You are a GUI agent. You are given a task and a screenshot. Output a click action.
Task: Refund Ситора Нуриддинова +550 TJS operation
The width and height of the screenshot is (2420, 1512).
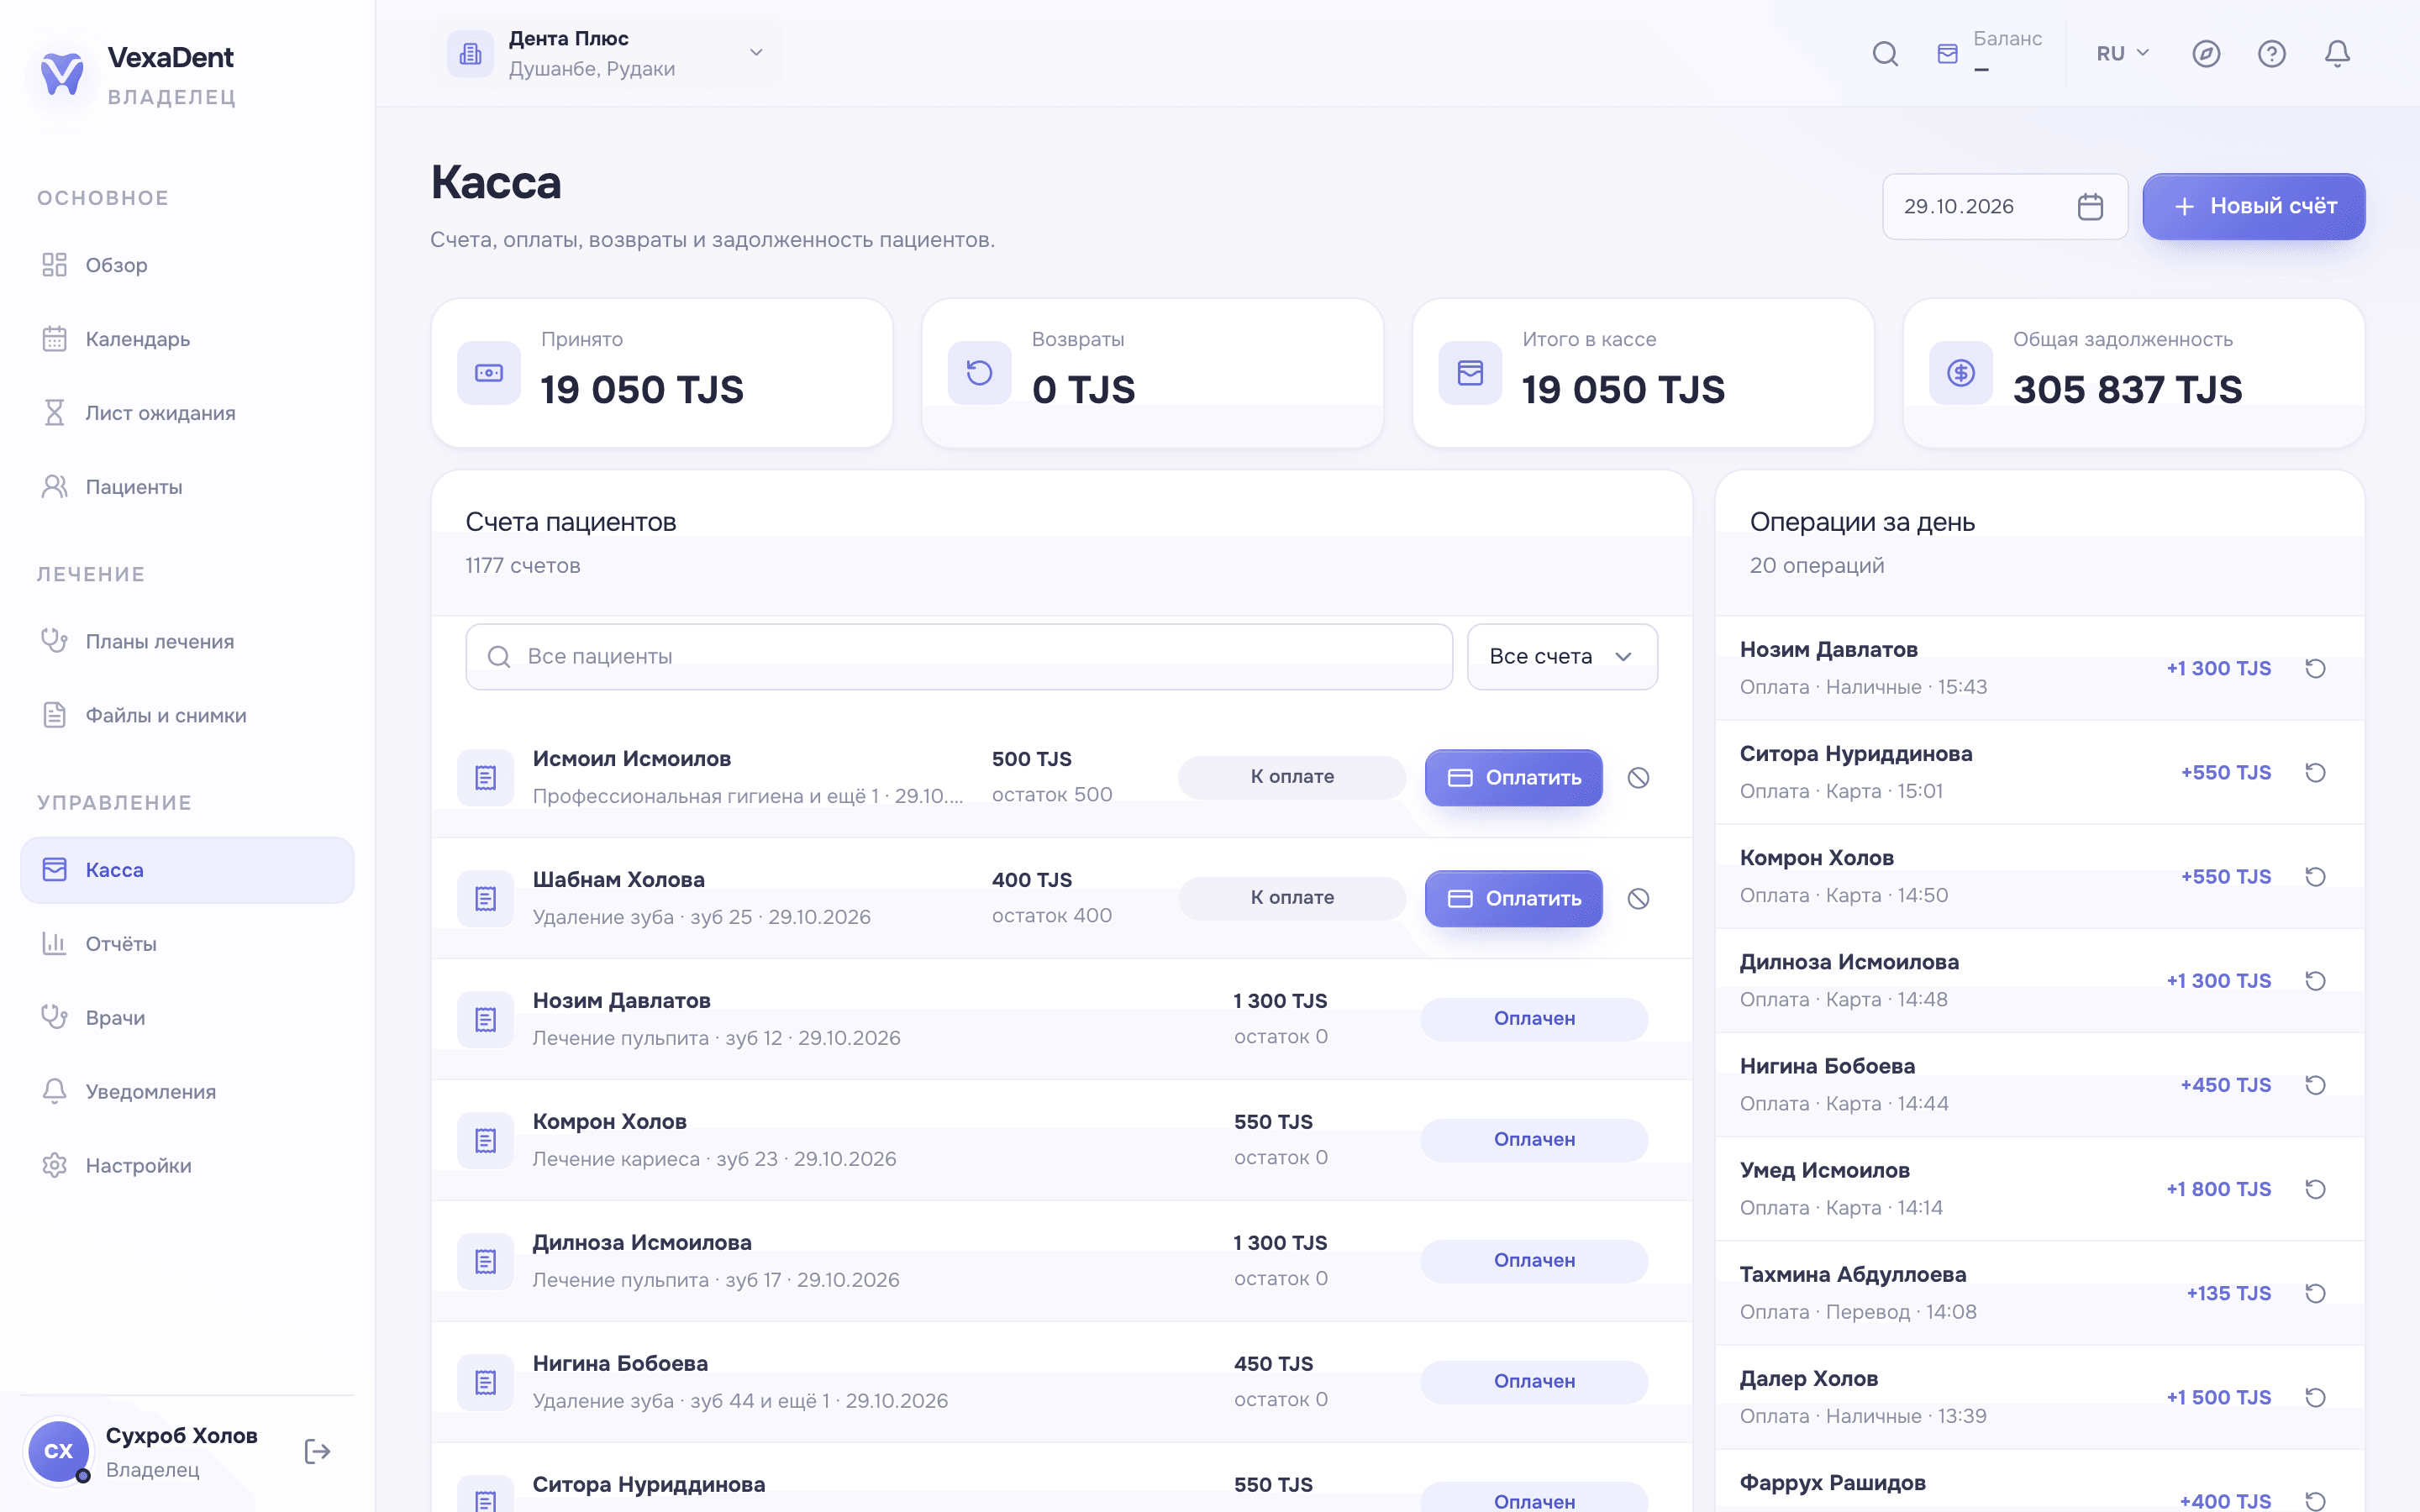(2315, 773)
